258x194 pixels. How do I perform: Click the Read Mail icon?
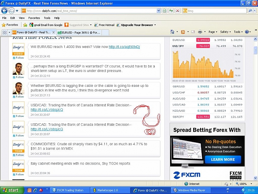pyautogui.click(x=193, y=32)
